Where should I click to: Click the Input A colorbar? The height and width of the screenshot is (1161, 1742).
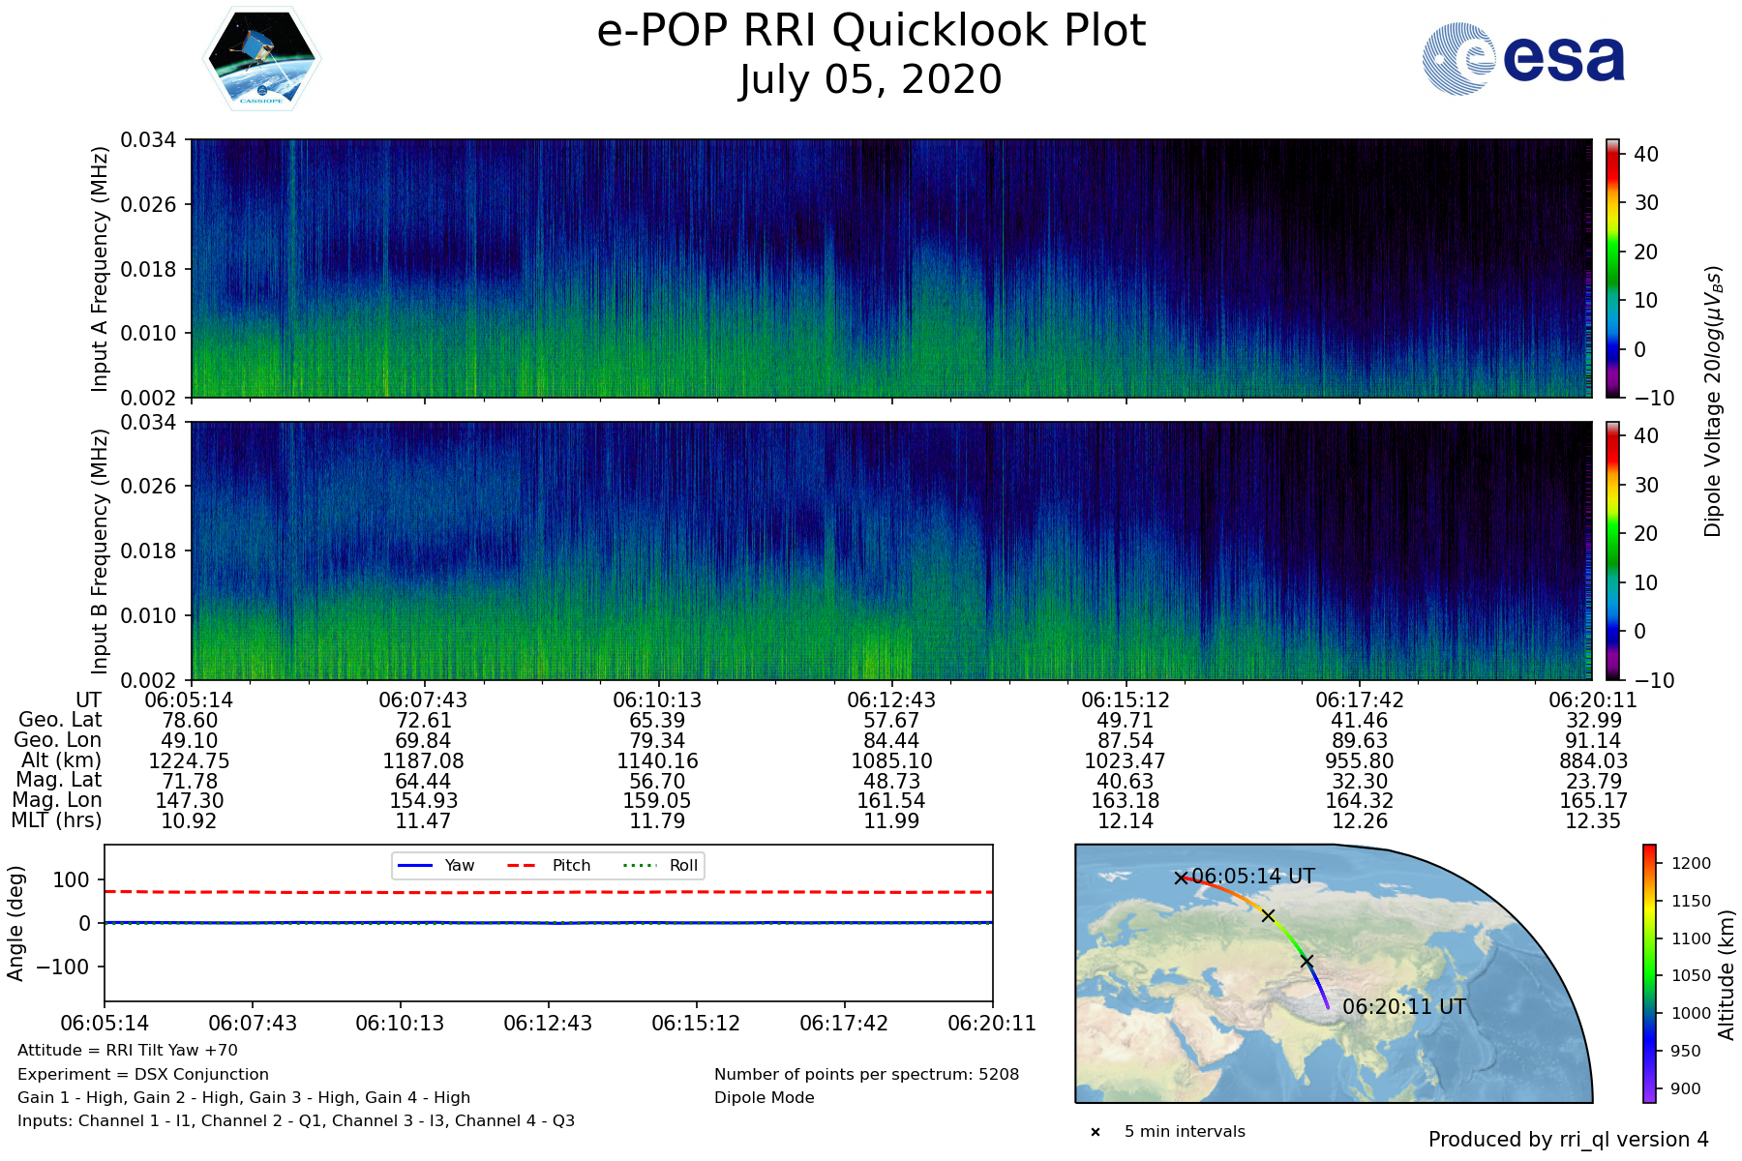[x=1612, y=268]
